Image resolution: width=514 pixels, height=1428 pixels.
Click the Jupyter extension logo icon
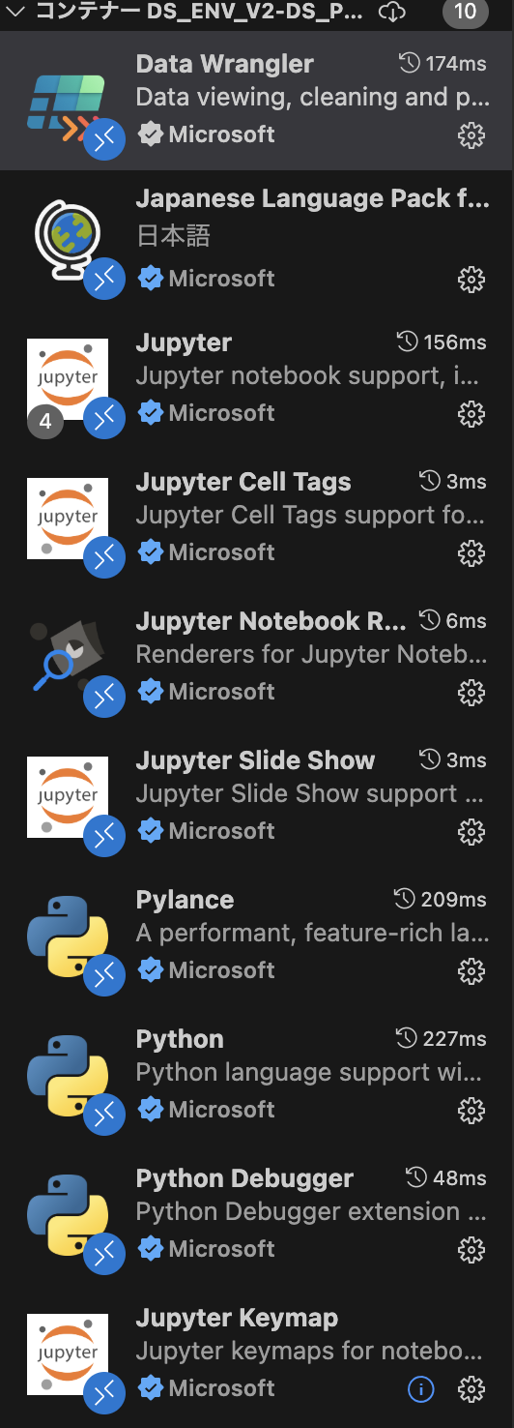(67, 378)
